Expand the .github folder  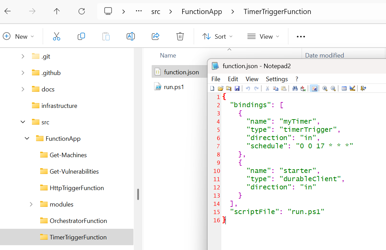click(x=23, y=73)
